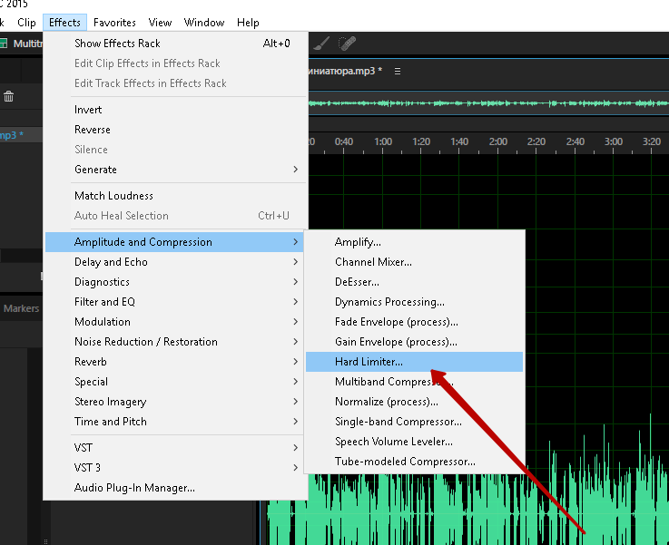Expand the Special submenu
This screenshot has height=545, width=669.
(x=174, y=382)
